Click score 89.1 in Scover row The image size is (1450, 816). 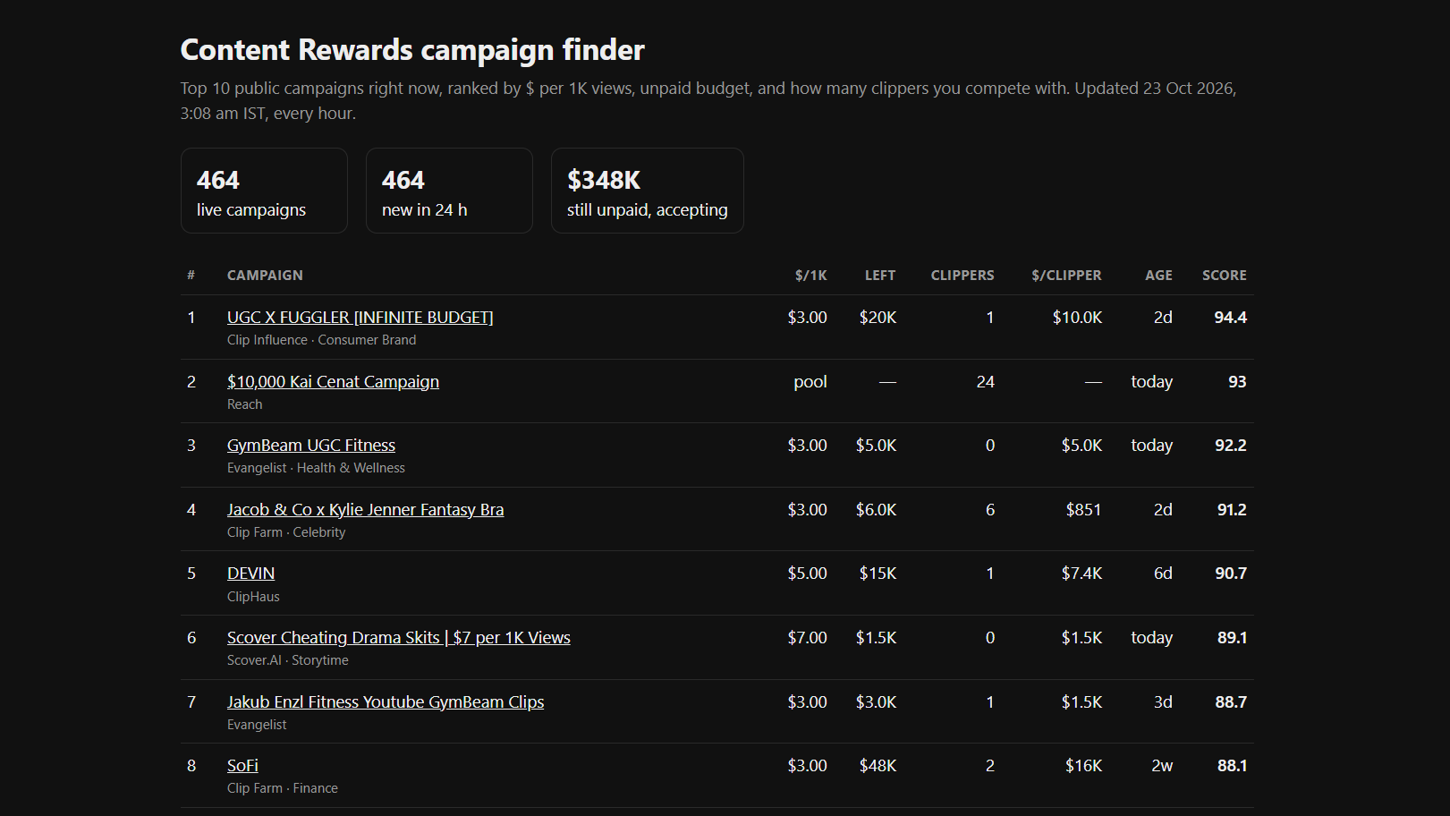1232,638
